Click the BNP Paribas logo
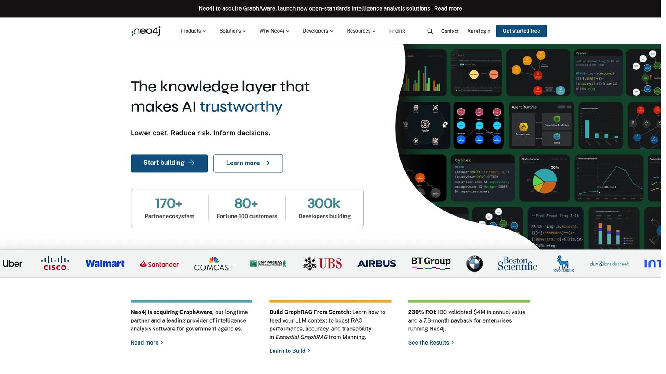The height and width of the screenshot is (374, 666). 268,264
